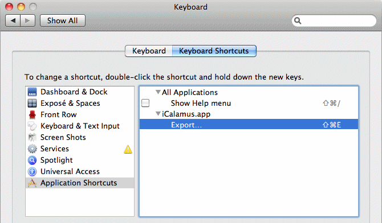This screenshot has width=382, height=223.
Task: Click the forward arrow navigation button
Action: [x=28, y=20]
